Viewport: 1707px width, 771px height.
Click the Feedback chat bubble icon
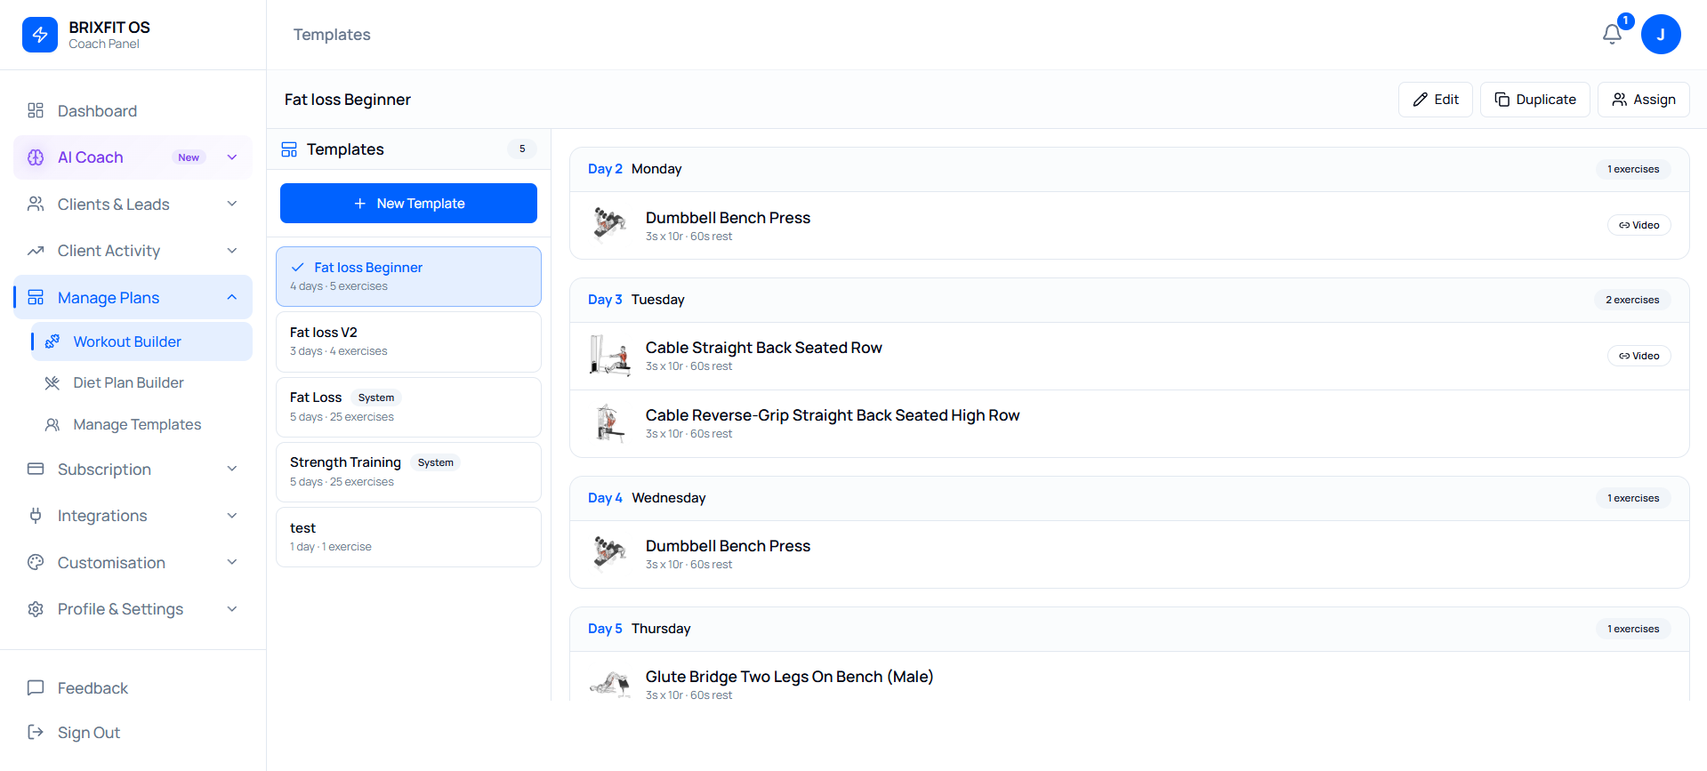click(x=36, y=687)
